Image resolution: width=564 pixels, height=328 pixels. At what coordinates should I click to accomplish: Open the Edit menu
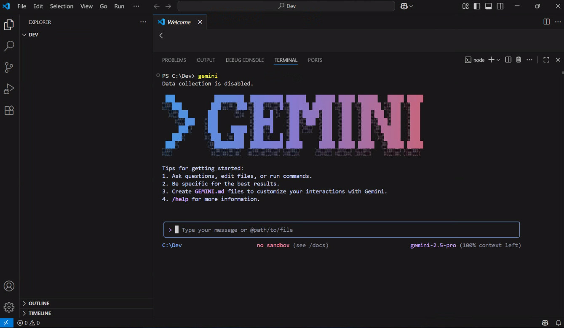pyautogui.click(x=38, y=6)
